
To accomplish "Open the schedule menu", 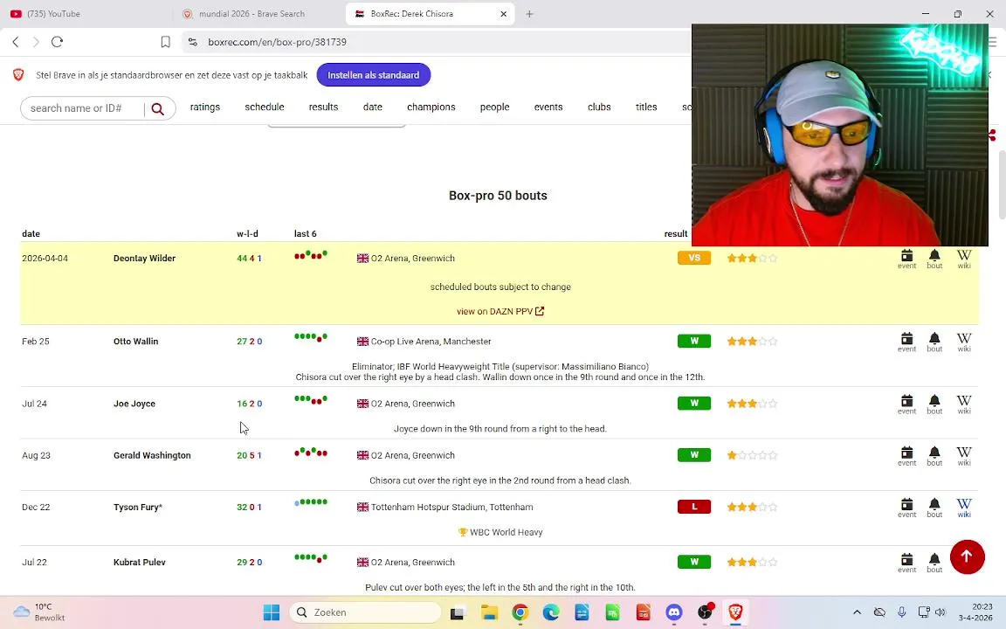I will tap(265, 107).
